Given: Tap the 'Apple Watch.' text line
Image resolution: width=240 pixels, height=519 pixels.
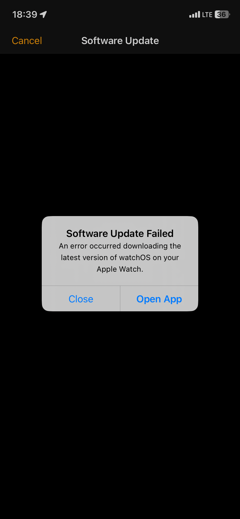Looking at the screenshot, I should pyautogui.click(x=120, y=269).
